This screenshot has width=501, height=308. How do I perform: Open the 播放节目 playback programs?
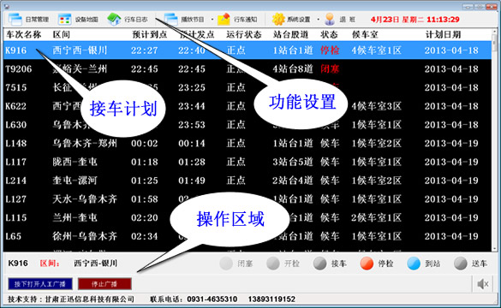click(184, 20)
